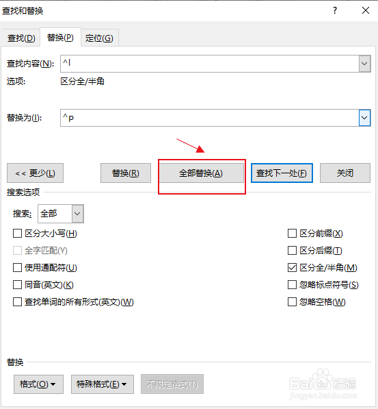Collapse options with << 更少(L) button
This screenshot has height=409, width=378.
(35, 173)
